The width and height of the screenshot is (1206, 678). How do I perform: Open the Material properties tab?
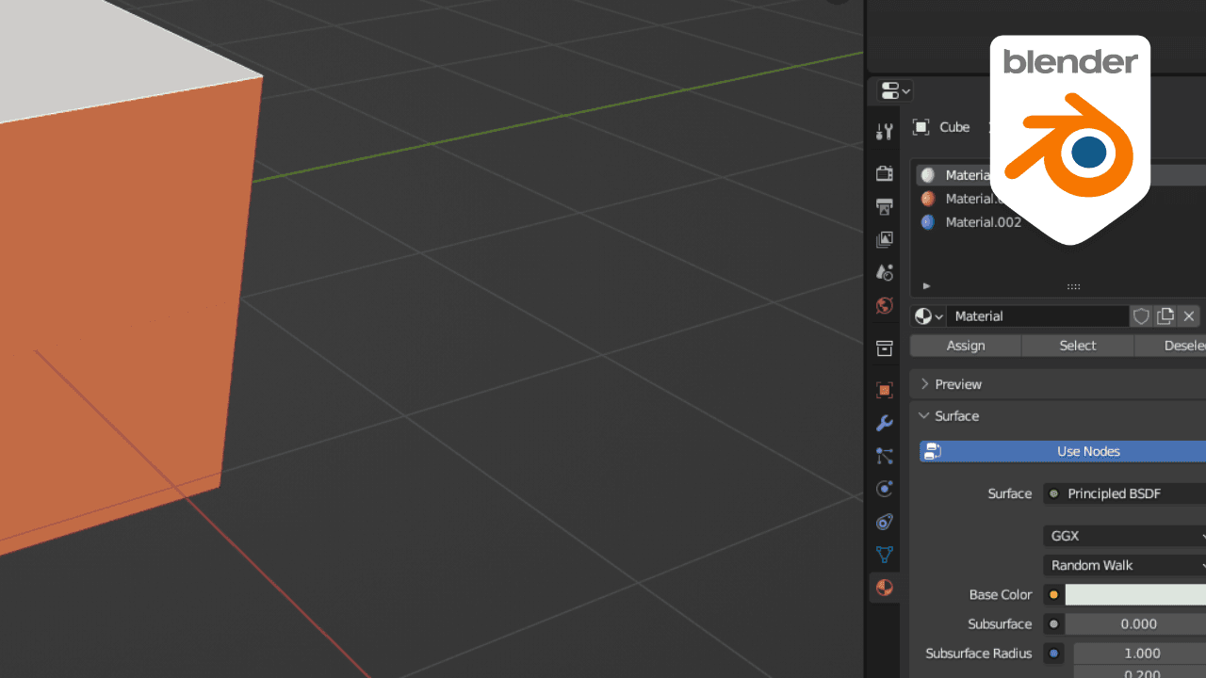pyautogui.click(x=884, y=588)
